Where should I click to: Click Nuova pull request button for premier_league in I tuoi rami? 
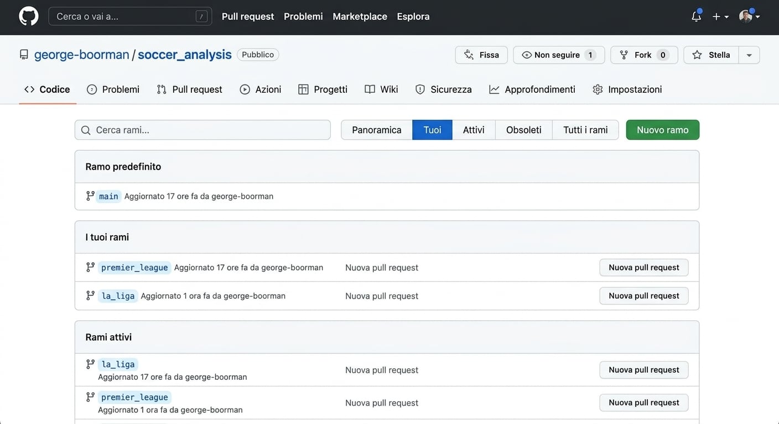644,267
